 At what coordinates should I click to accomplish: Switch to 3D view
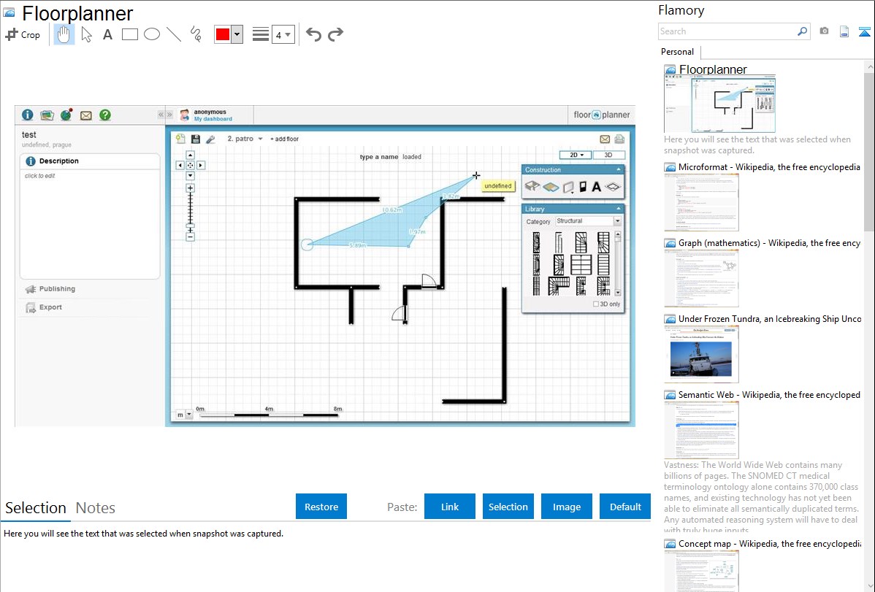tap(608, 155)
